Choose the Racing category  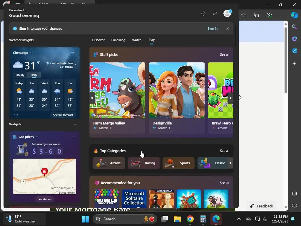[x=144, y=163]
